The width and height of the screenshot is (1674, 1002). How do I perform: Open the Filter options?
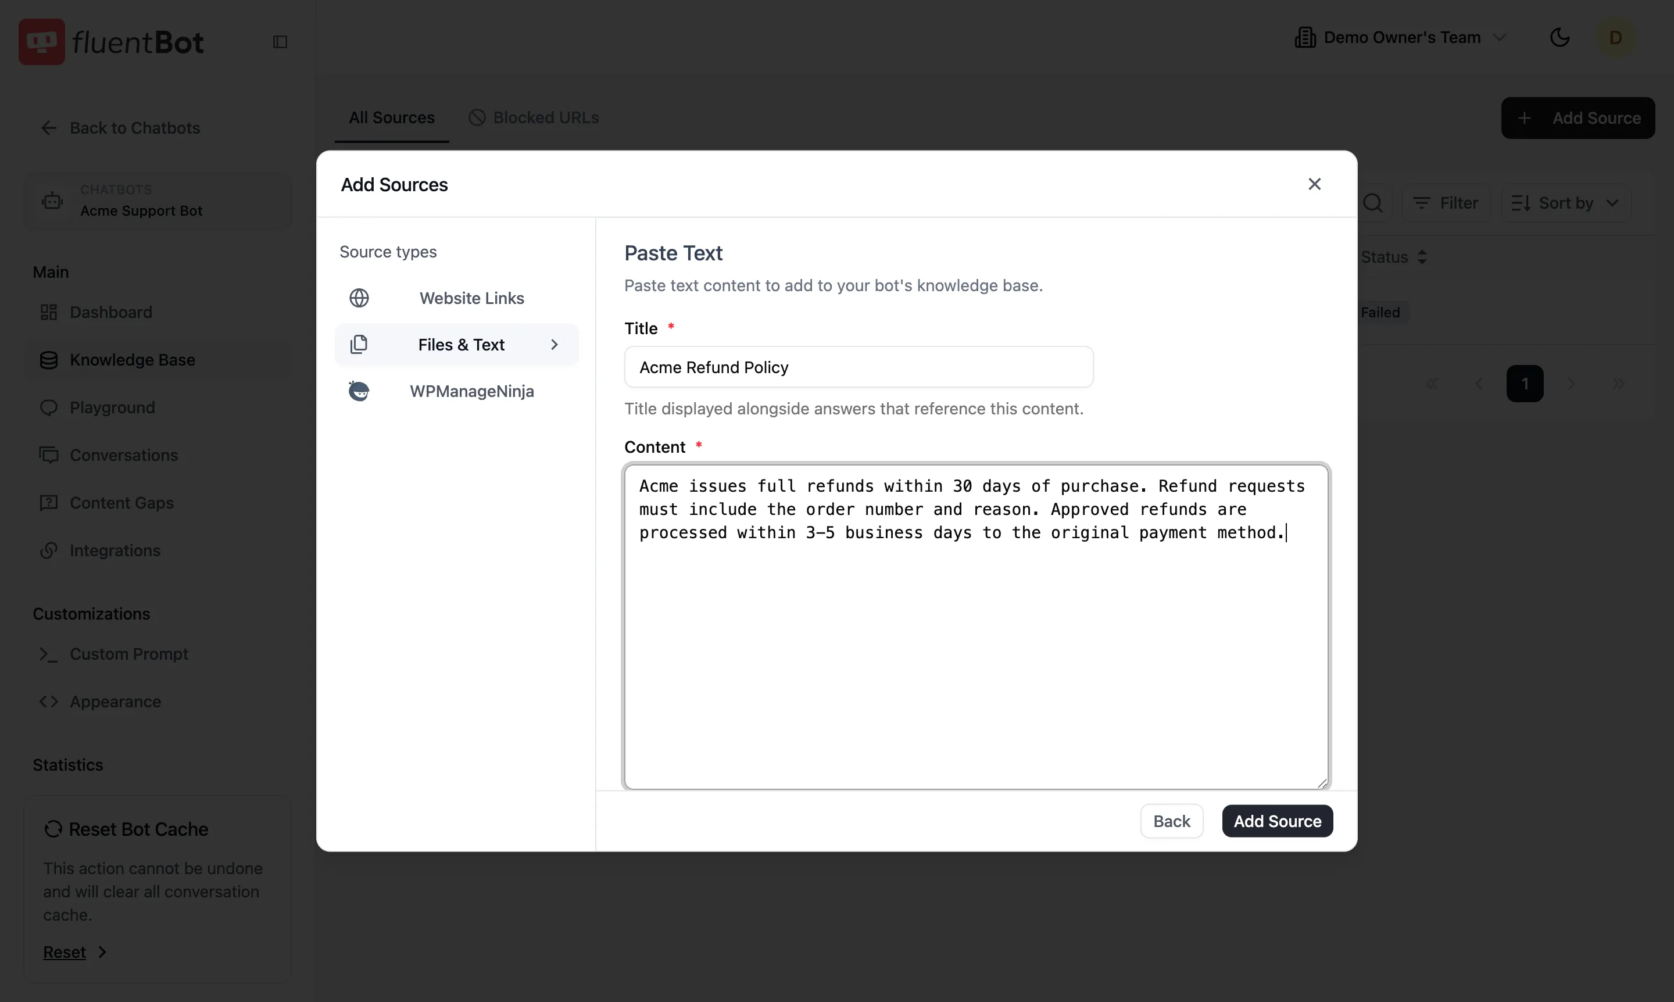tap(1446, 203)
